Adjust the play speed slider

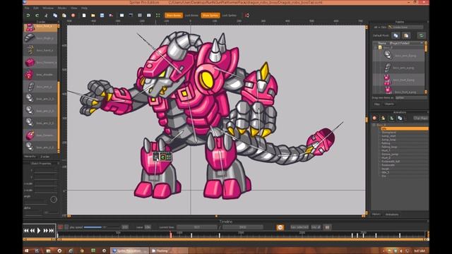click(x=101, y=227)
